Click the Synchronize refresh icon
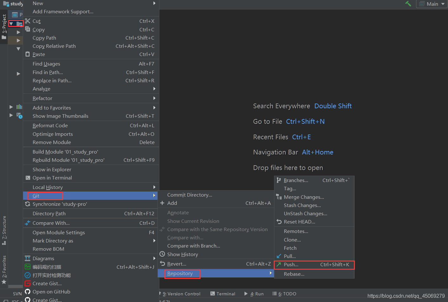Image resolution: width=448 pixels, height=302 pixels. point(28,204)
